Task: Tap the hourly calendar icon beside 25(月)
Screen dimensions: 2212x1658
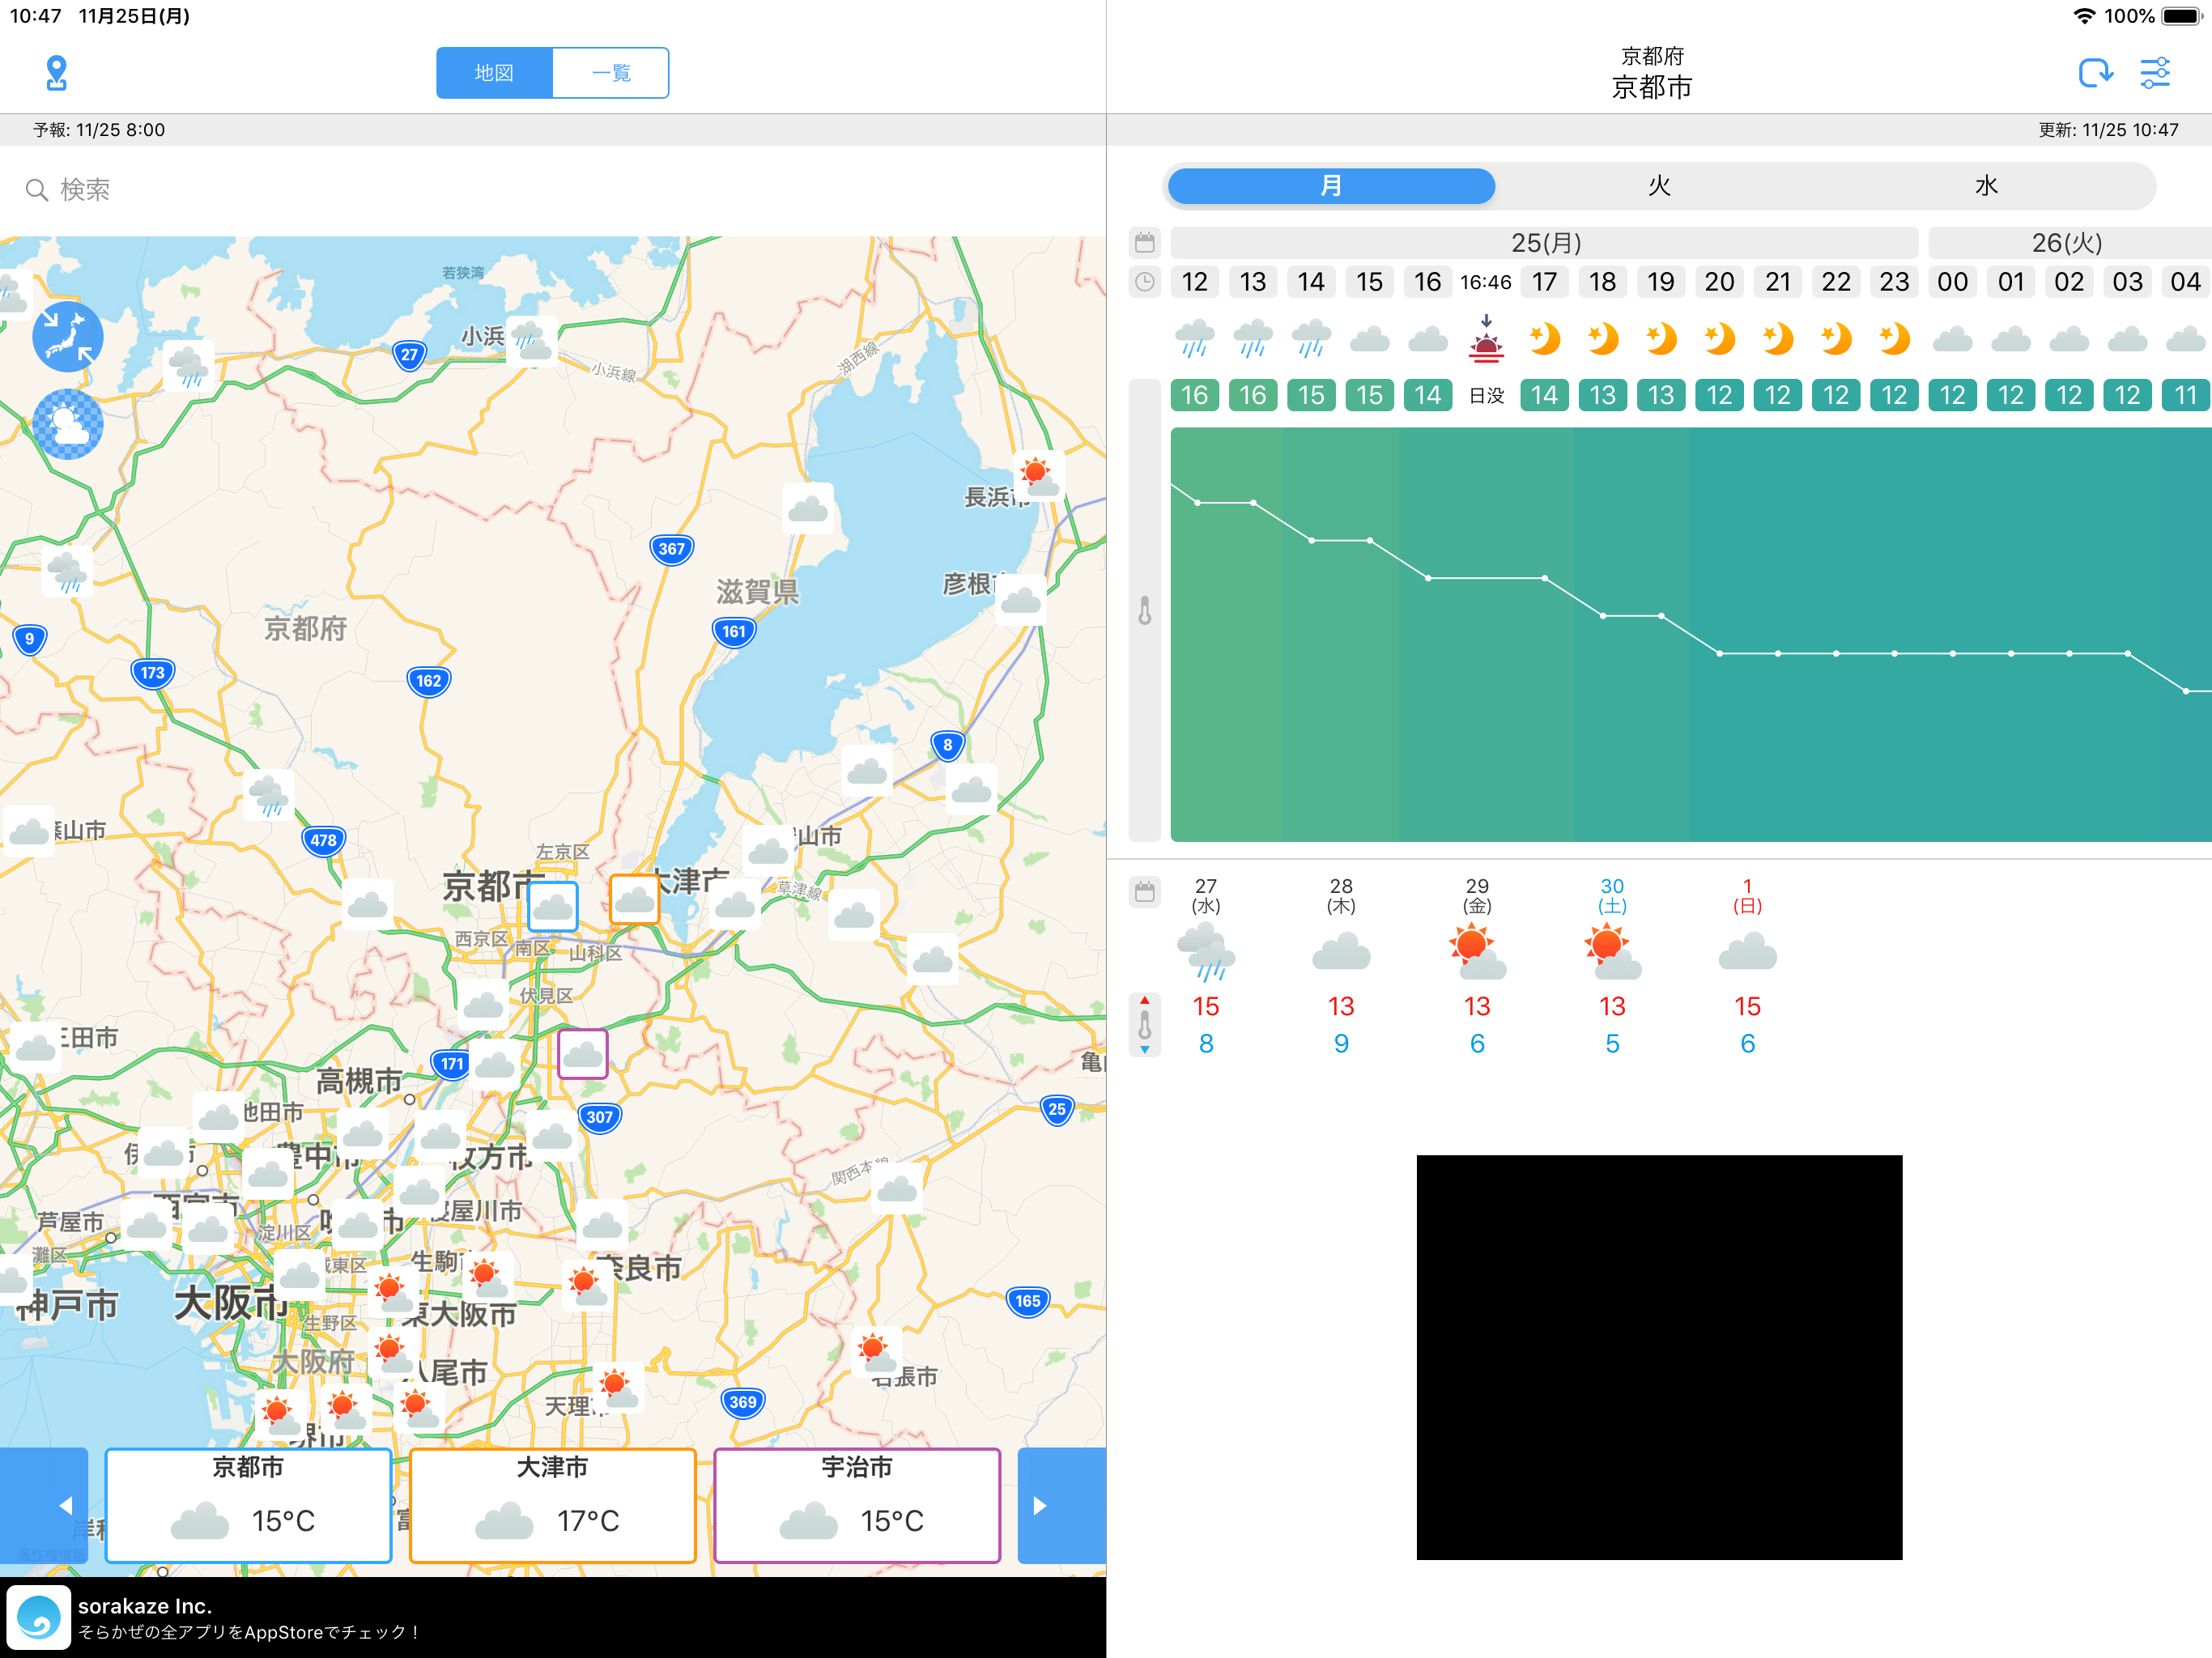Action: point(1144,243)
